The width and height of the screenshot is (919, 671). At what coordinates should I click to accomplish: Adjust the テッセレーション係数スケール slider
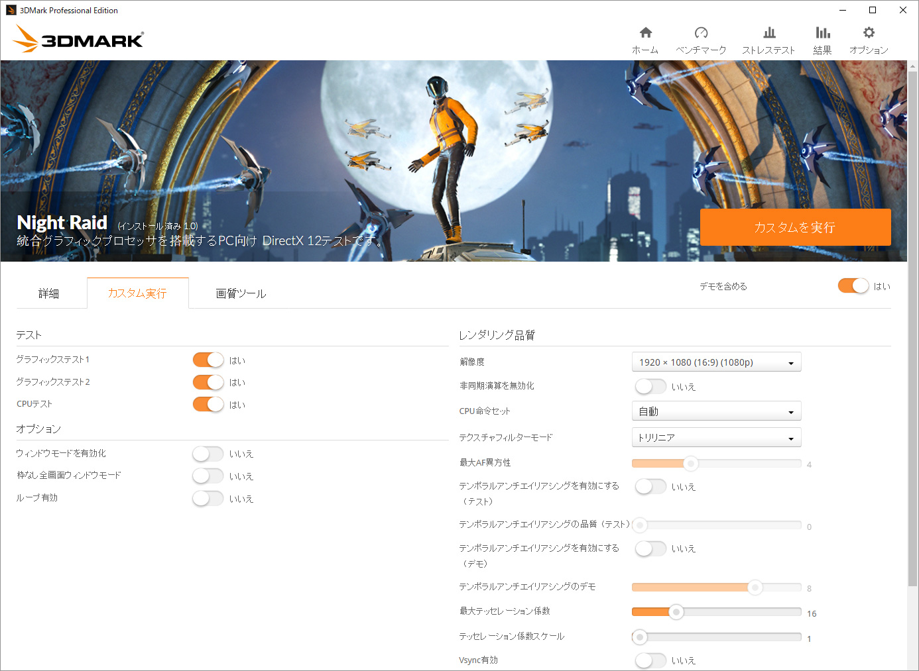[x=716, y=637]
